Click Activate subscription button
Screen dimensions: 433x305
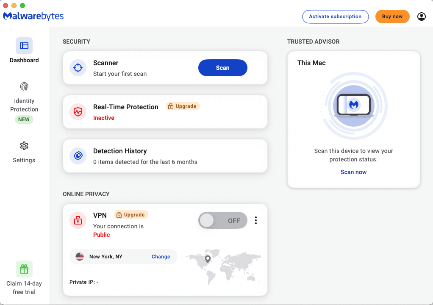pos(335,17)
